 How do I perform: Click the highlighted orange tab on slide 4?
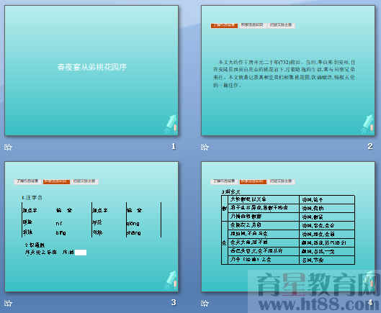pos(253,181)
